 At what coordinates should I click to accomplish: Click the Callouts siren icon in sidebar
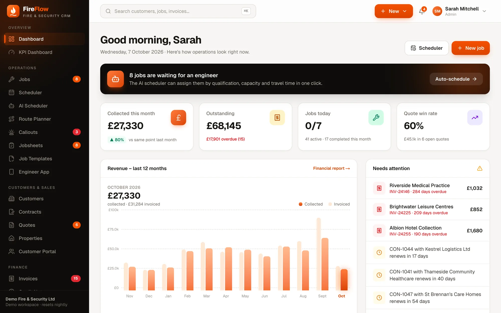[x=12, y=132]
